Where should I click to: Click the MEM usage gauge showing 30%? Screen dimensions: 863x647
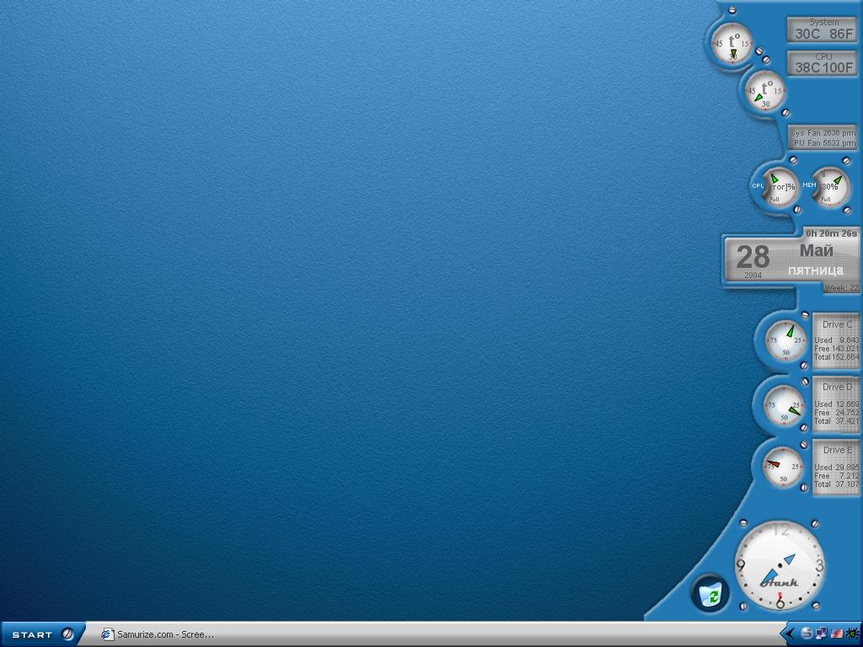[x=830, y=187]
